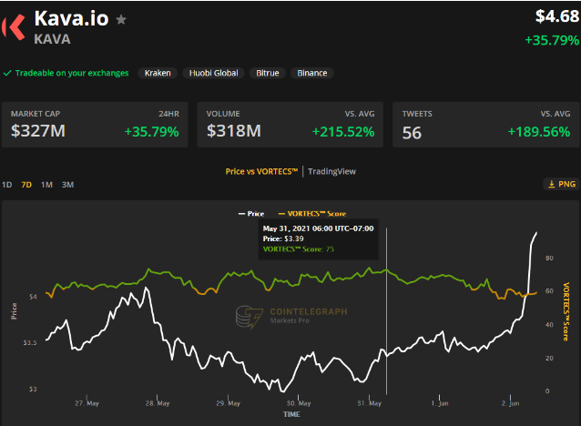Switch chart to 1D timeframe
The width and height of the screenshot is (581, 426).
[7, 185]
